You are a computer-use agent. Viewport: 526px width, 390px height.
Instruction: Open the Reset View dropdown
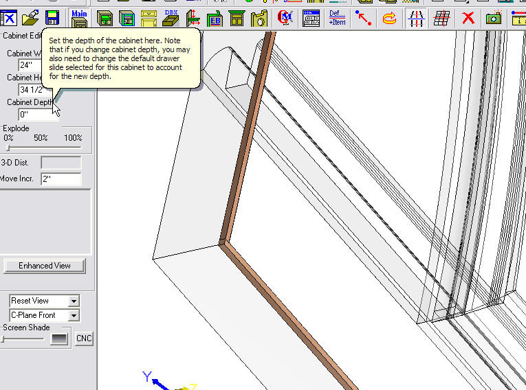click(74, 301)
